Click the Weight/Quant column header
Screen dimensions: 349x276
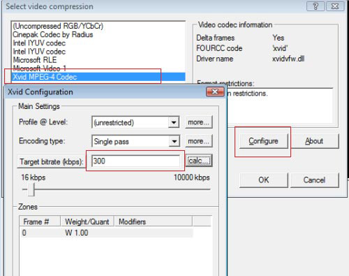(x=87, y=221)
